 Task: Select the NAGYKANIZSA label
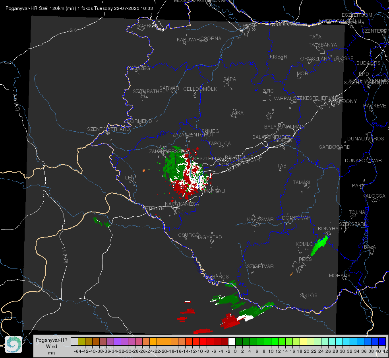[182, 204]
